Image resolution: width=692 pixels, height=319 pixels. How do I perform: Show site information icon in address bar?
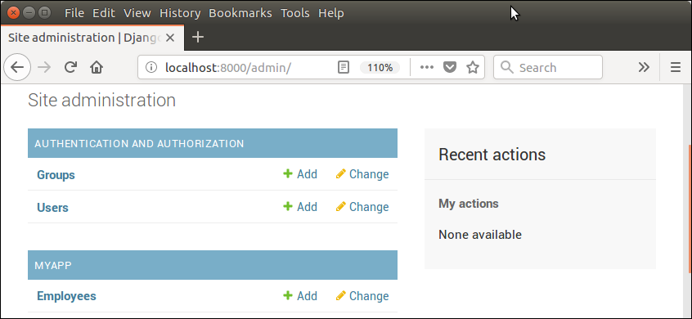[151, 68]
